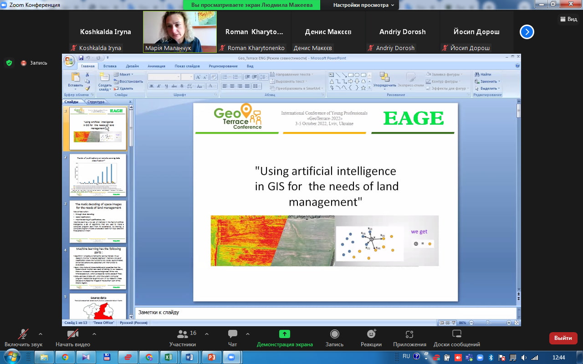Open Excel from the Windows taskbar

point(169,357)
